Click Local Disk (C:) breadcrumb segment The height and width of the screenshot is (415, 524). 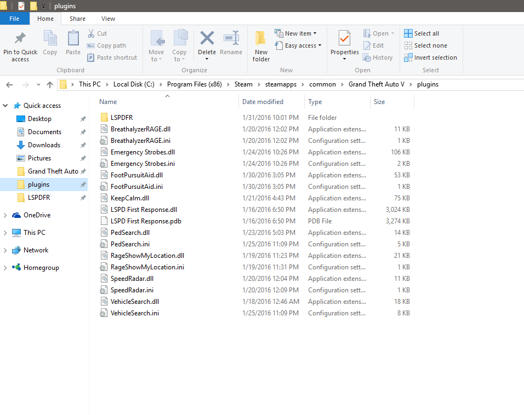134,84
